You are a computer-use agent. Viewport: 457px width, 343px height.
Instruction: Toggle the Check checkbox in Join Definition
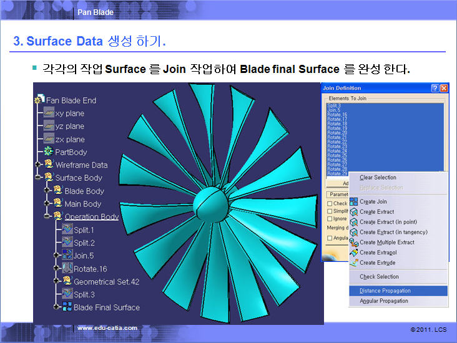pyautogui.click(x=330, y=203)
